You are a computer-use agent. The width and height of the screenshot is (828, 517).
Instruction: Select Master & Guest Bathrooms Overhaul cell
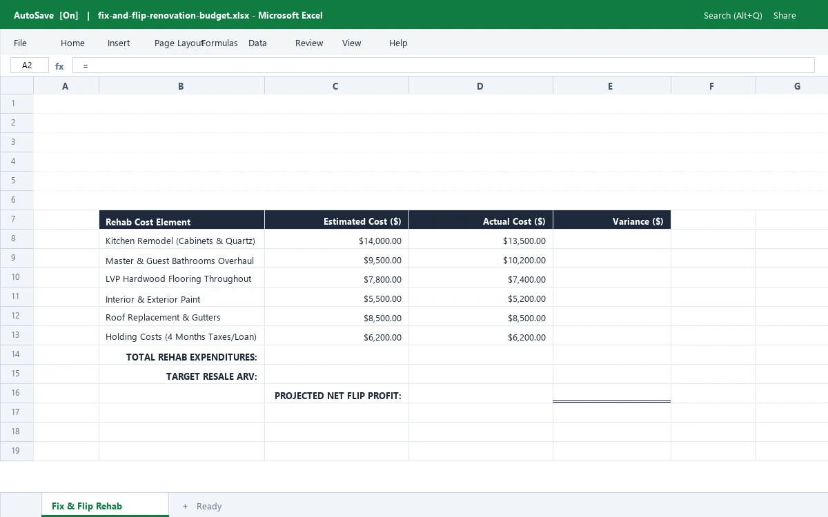pyautogui.click(x=182, y=258)
